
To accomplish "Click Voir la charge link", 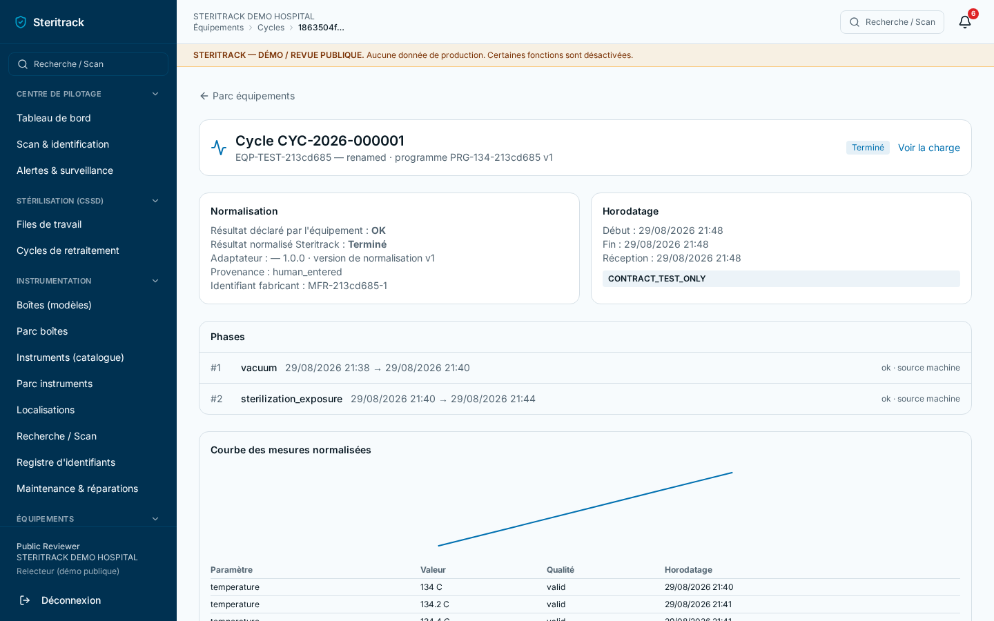I will click(x=929, y=148).
